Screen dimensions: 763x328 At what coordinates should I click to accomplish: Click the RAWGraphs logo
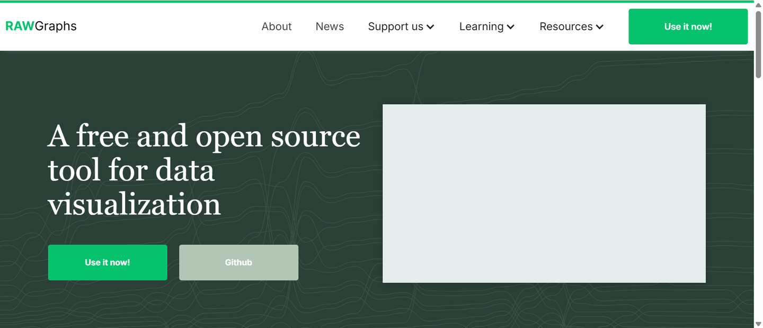coord(41,26)
